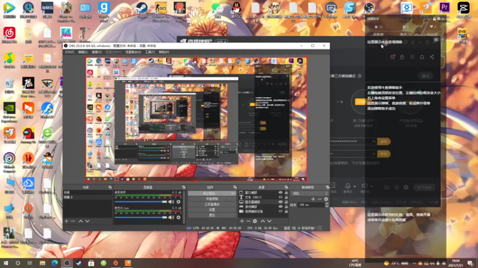The image size is (478, 268).
Task: Open the QQ penguin desktop shortcut
Action: click(236, 10)
